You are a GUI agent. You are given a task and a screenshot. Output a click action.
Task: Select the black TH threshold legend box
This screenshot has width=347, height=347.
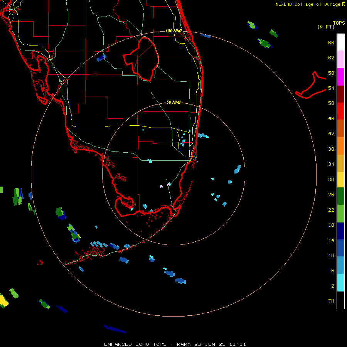(x=340, y=300)
